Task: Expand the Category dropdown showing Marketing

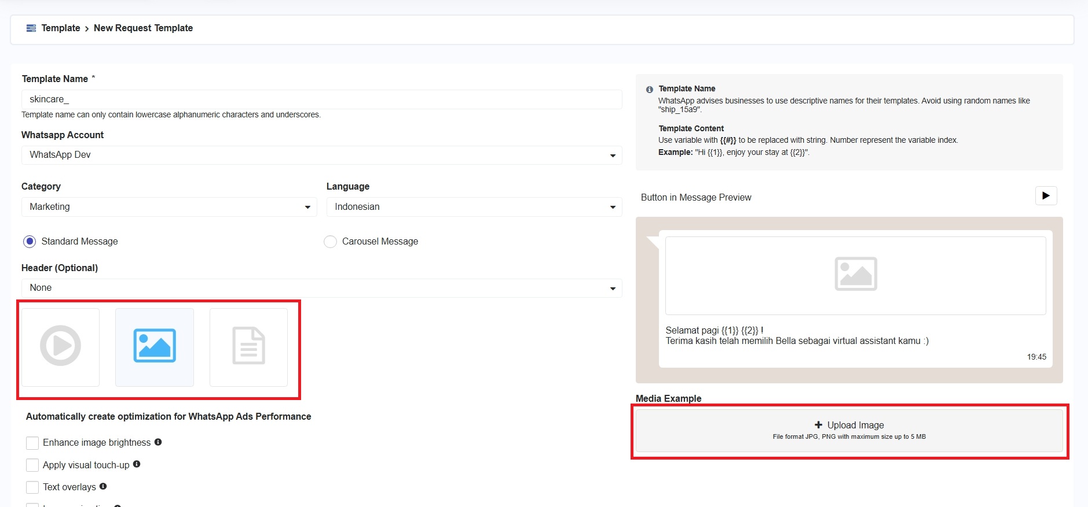Action: (x=169, y=207)
